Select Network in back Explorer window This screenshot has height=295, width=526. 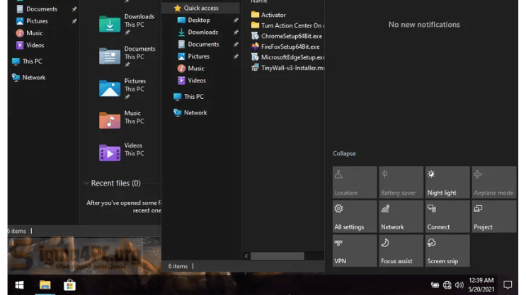pos(33,77)
